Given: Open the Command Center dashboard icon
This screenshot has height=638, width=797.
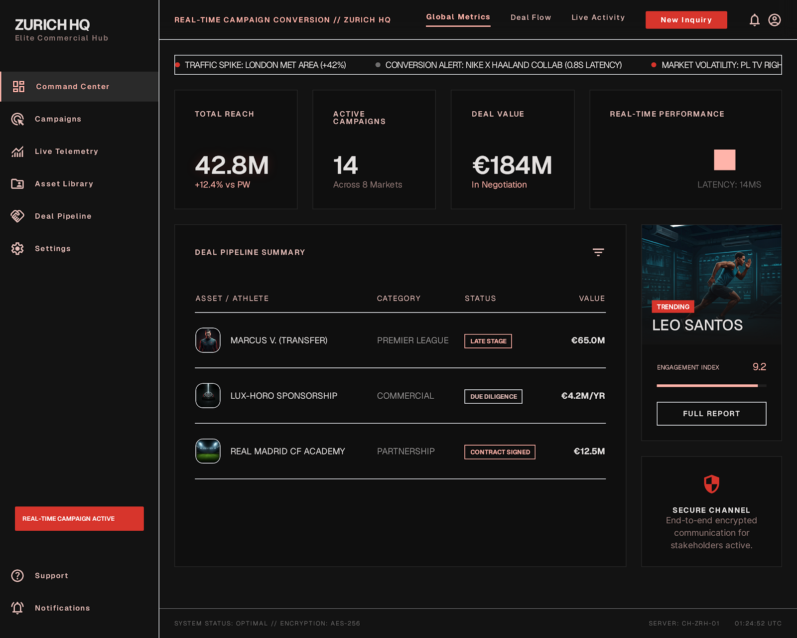Looking at the screenshot, I should point(18,87).
